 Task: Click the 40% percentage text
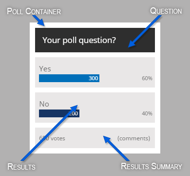pos(147,113)
